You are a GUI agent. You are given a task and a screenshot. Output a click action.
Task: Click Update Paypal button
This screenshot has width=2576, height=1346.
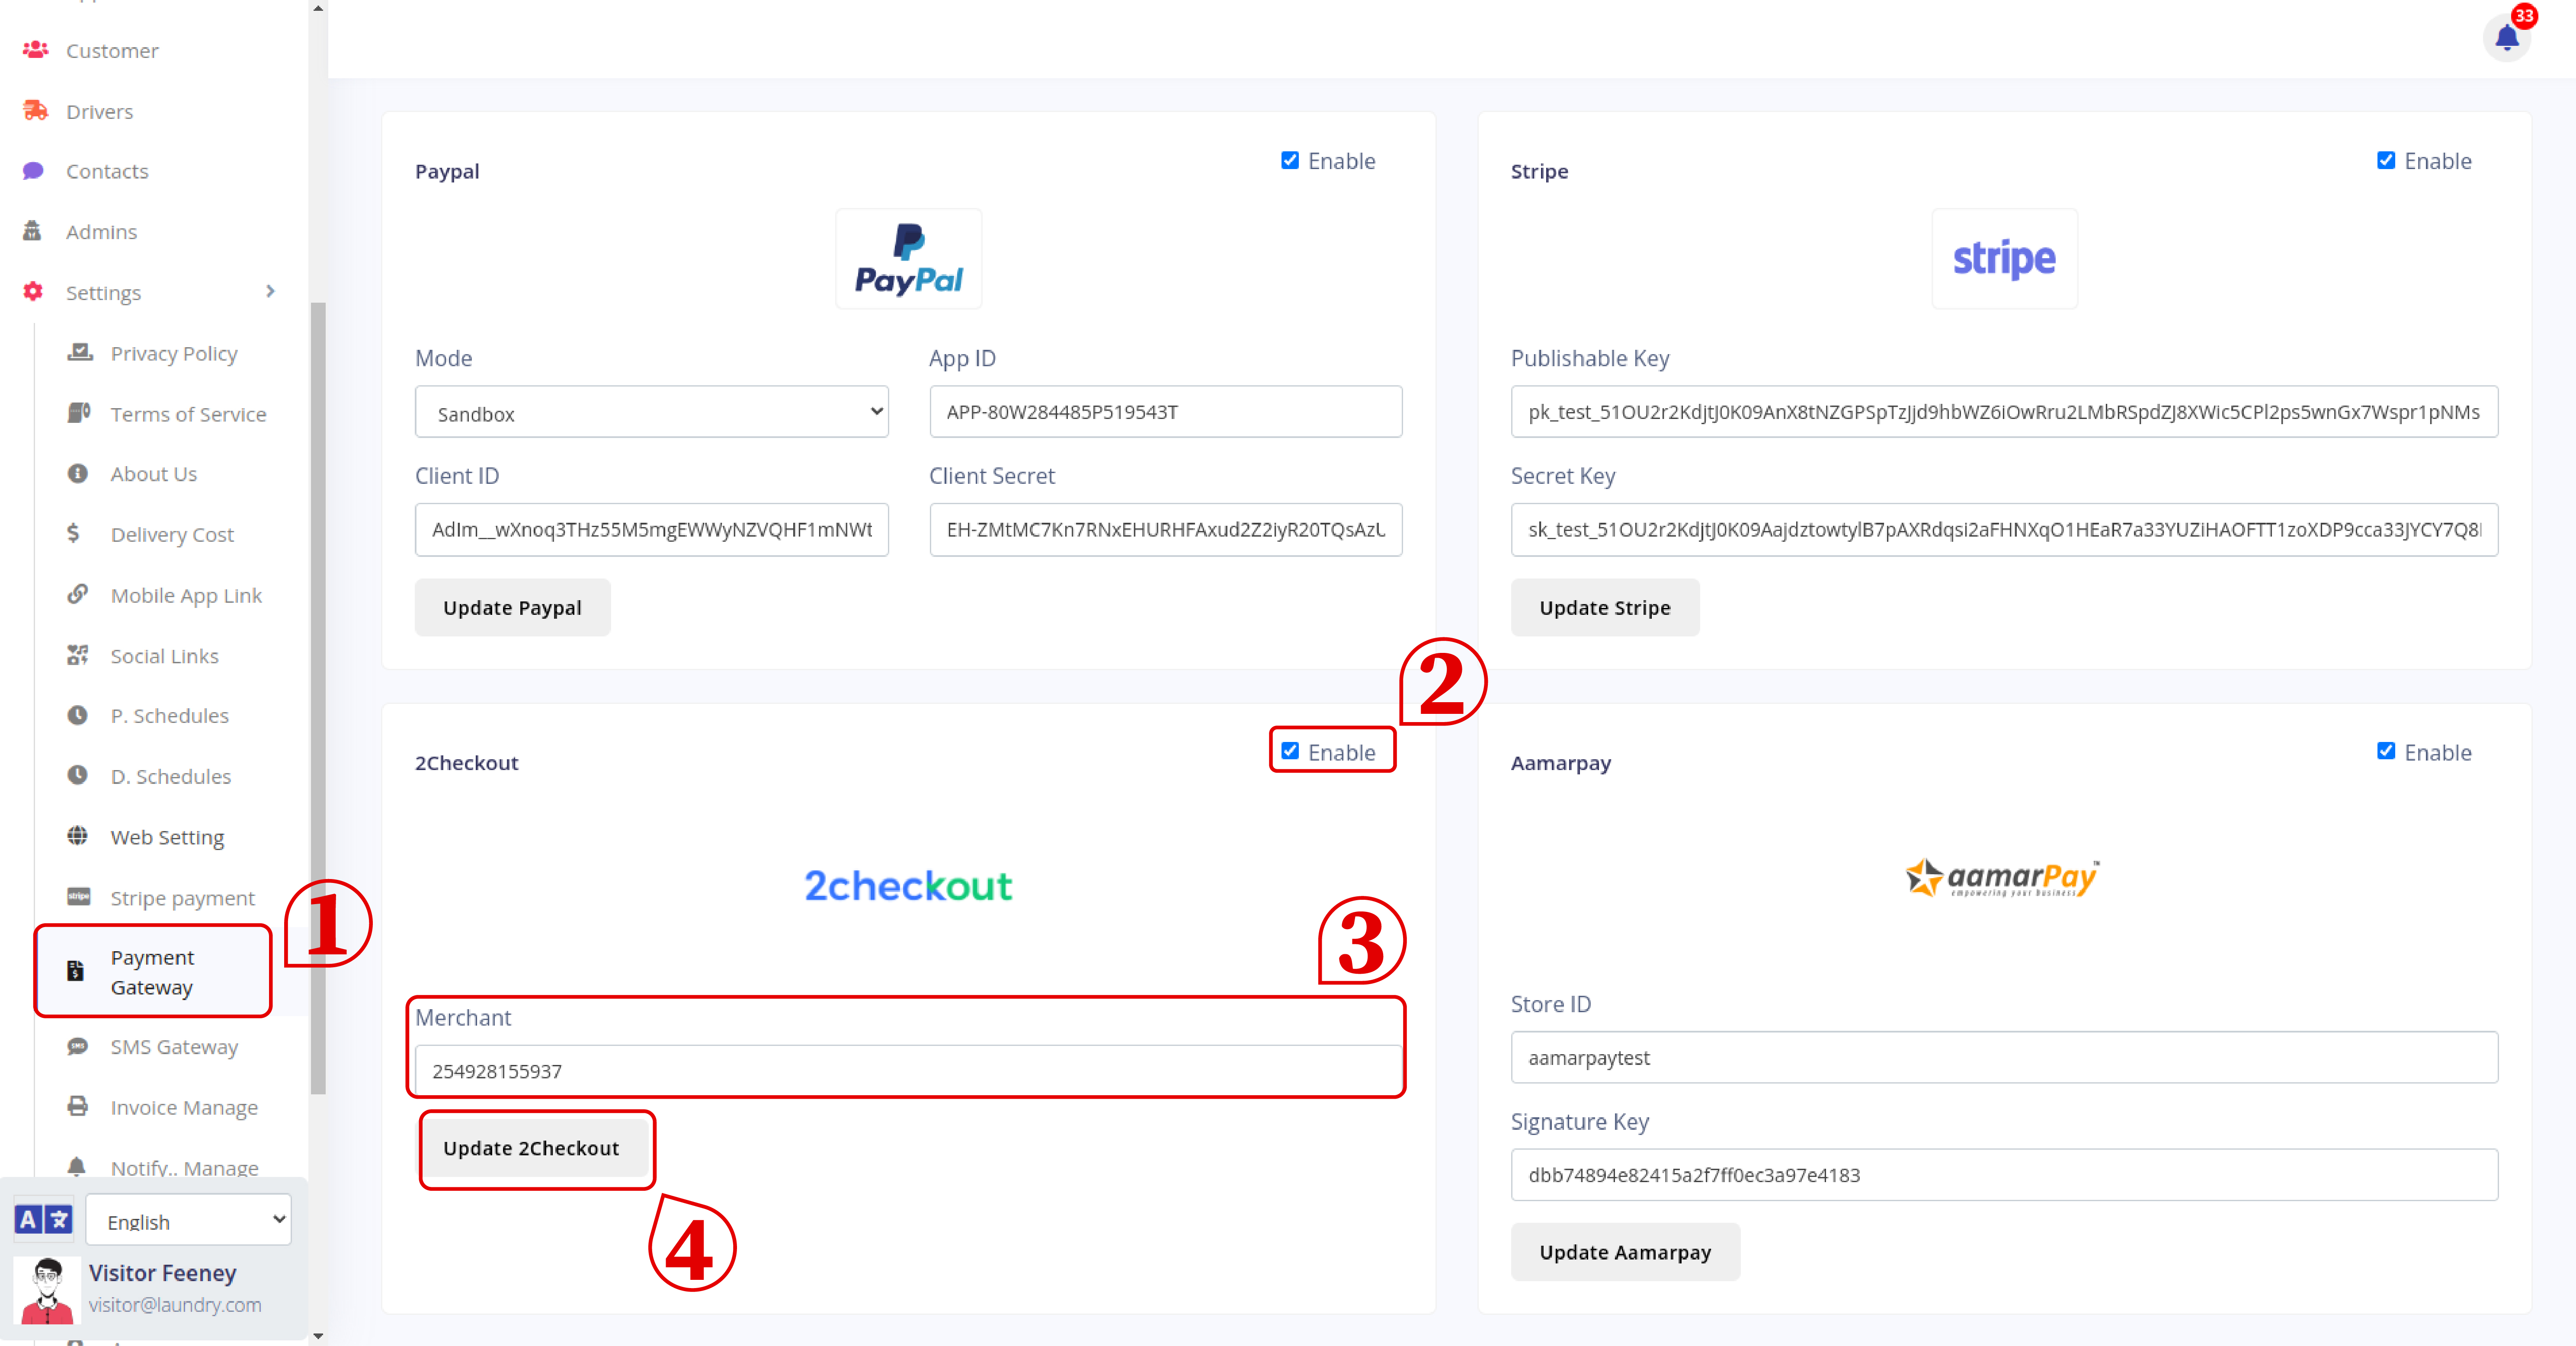point(512,607)
